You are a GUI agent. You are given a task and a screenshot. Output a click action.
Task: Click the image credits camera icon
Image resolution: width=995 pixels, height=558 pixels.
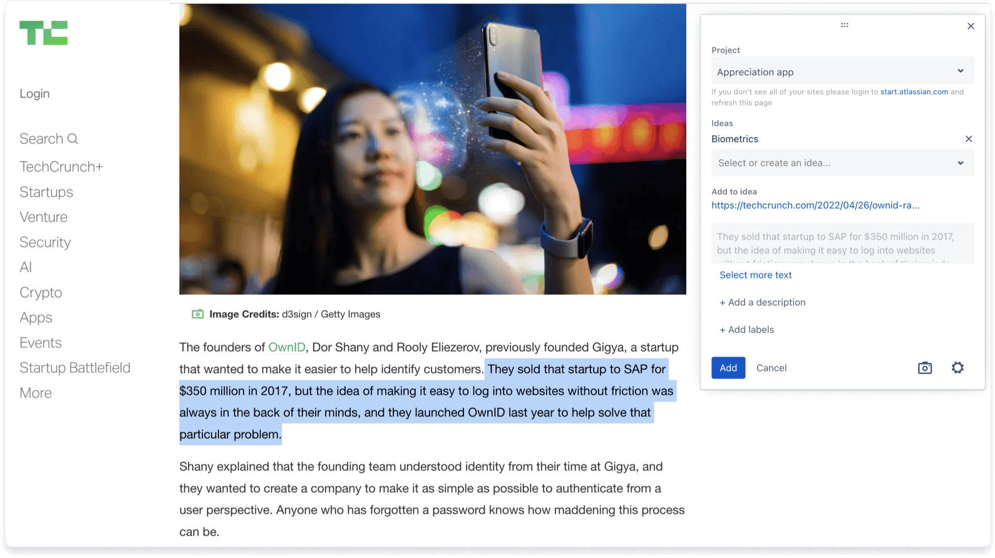point(198,314)
